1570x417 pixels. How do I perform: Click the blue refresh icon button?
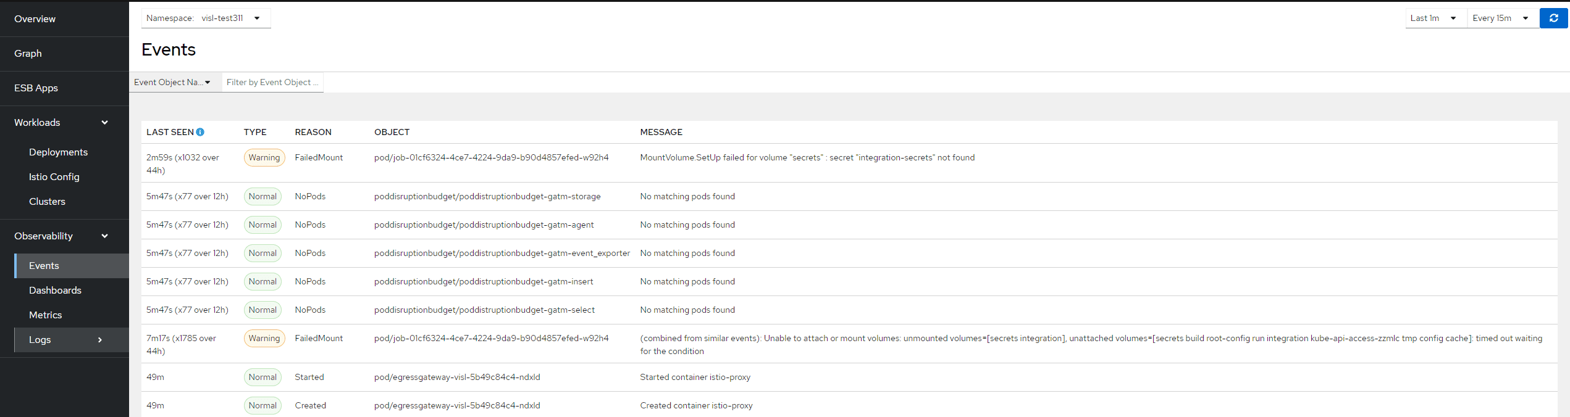(x=1553, y=19)
